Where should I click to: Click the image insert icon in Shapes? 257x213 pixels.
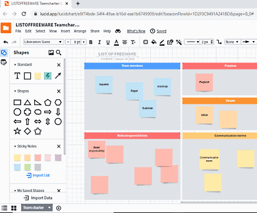click(x=51, y=53)
